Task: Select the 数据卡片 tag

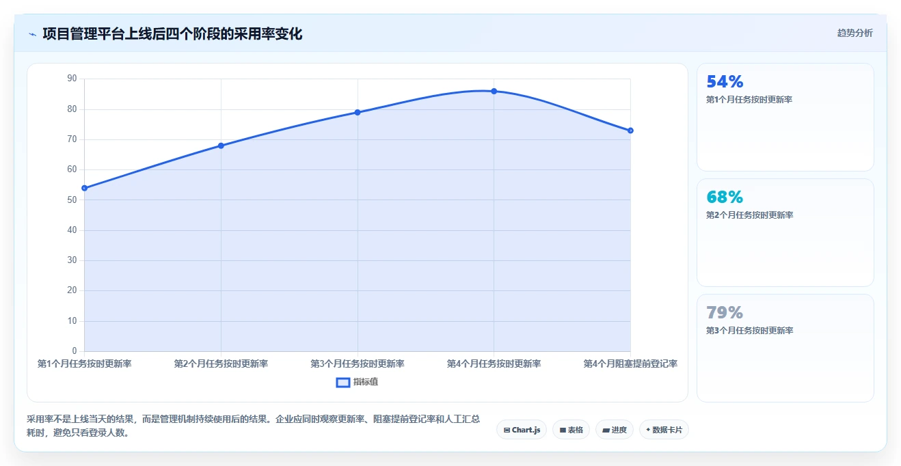Action: [664, 430]
